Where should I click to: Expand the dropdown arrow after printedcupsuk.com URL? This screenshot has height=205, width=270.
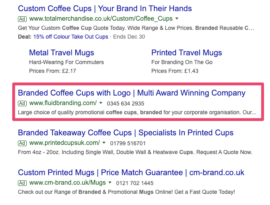click(x=104, y=143)
